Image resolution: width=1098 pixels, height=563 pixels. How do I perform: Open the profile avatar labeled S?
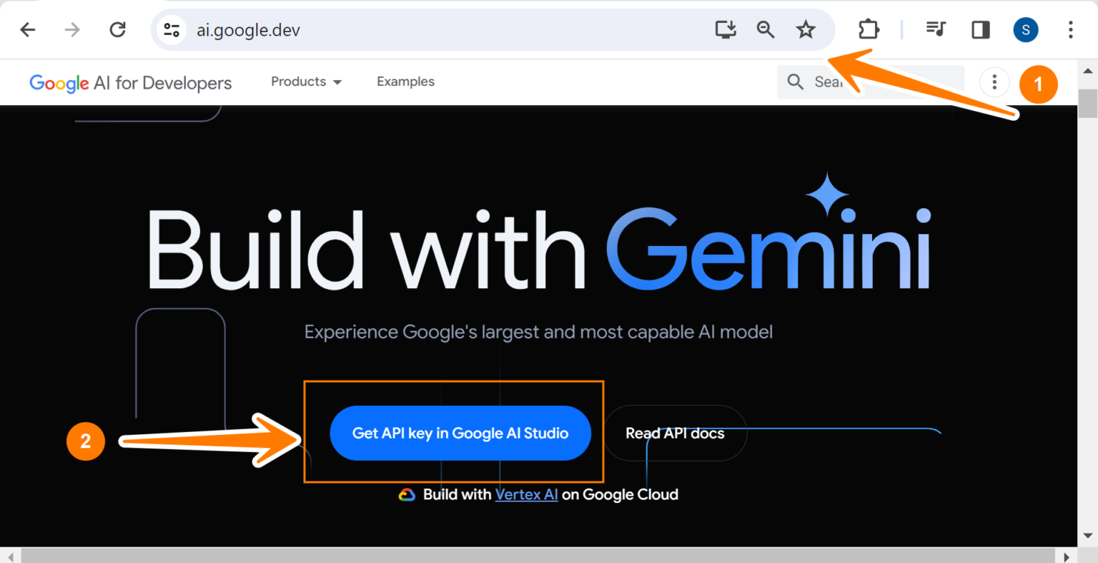coord(1026,29)
